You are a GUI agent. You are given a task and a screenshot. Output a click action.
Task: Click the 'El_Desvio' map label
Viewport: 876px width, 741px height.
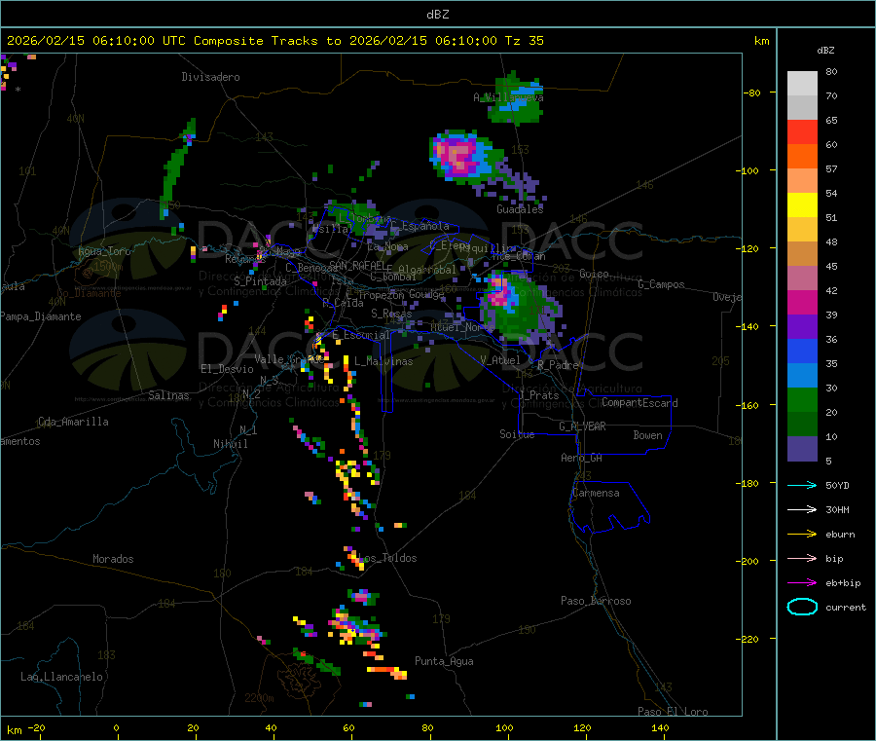tap(227, 369)
